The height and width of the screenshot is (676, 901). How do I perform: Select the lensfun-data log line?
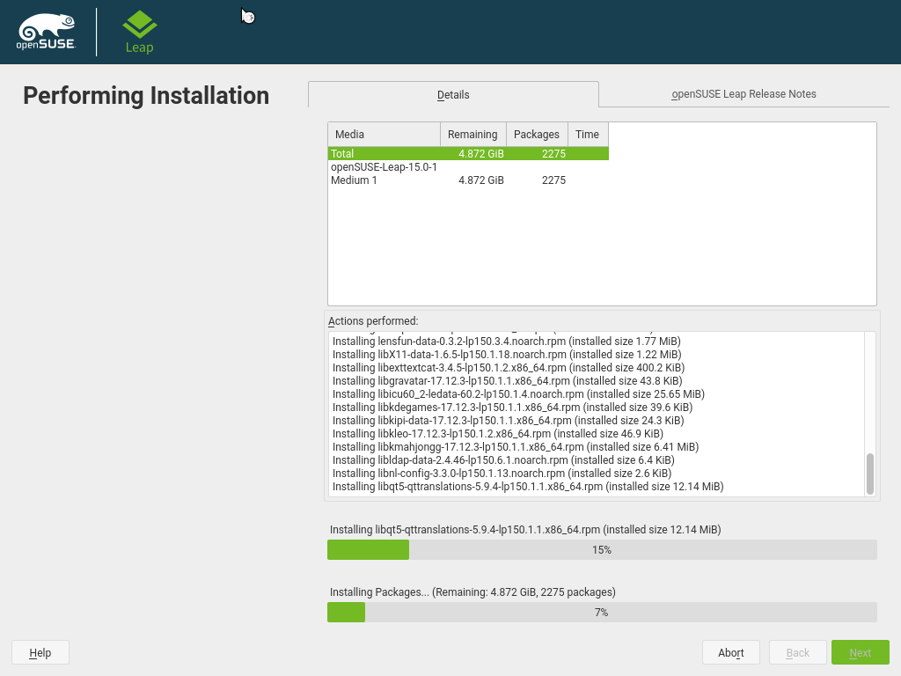pyautogui.click(x=506, y=342)
